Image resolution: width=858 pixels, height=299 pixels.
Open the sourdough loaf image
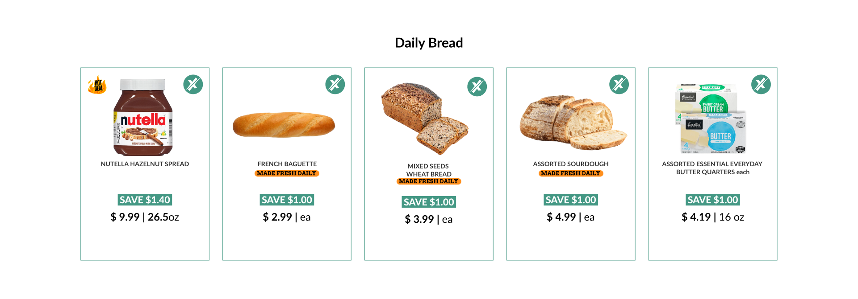pyautogui.click(x=573, y=123)
